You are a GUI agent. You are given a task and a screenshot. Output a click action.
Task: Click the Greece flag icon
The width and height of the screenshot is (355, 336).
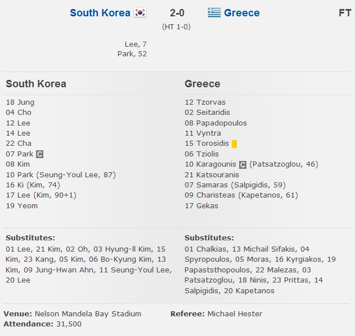214,12
